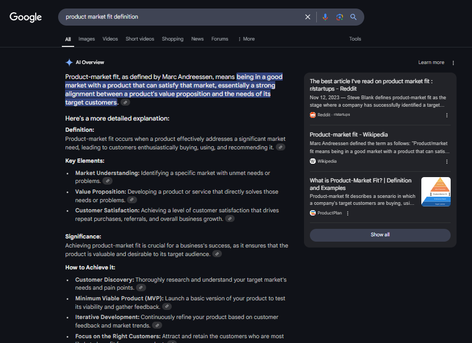Open 'What is Product-Market Fit?' ProductPlan link
The width and height of the screenshot is (472, 343).
point(361,184)
